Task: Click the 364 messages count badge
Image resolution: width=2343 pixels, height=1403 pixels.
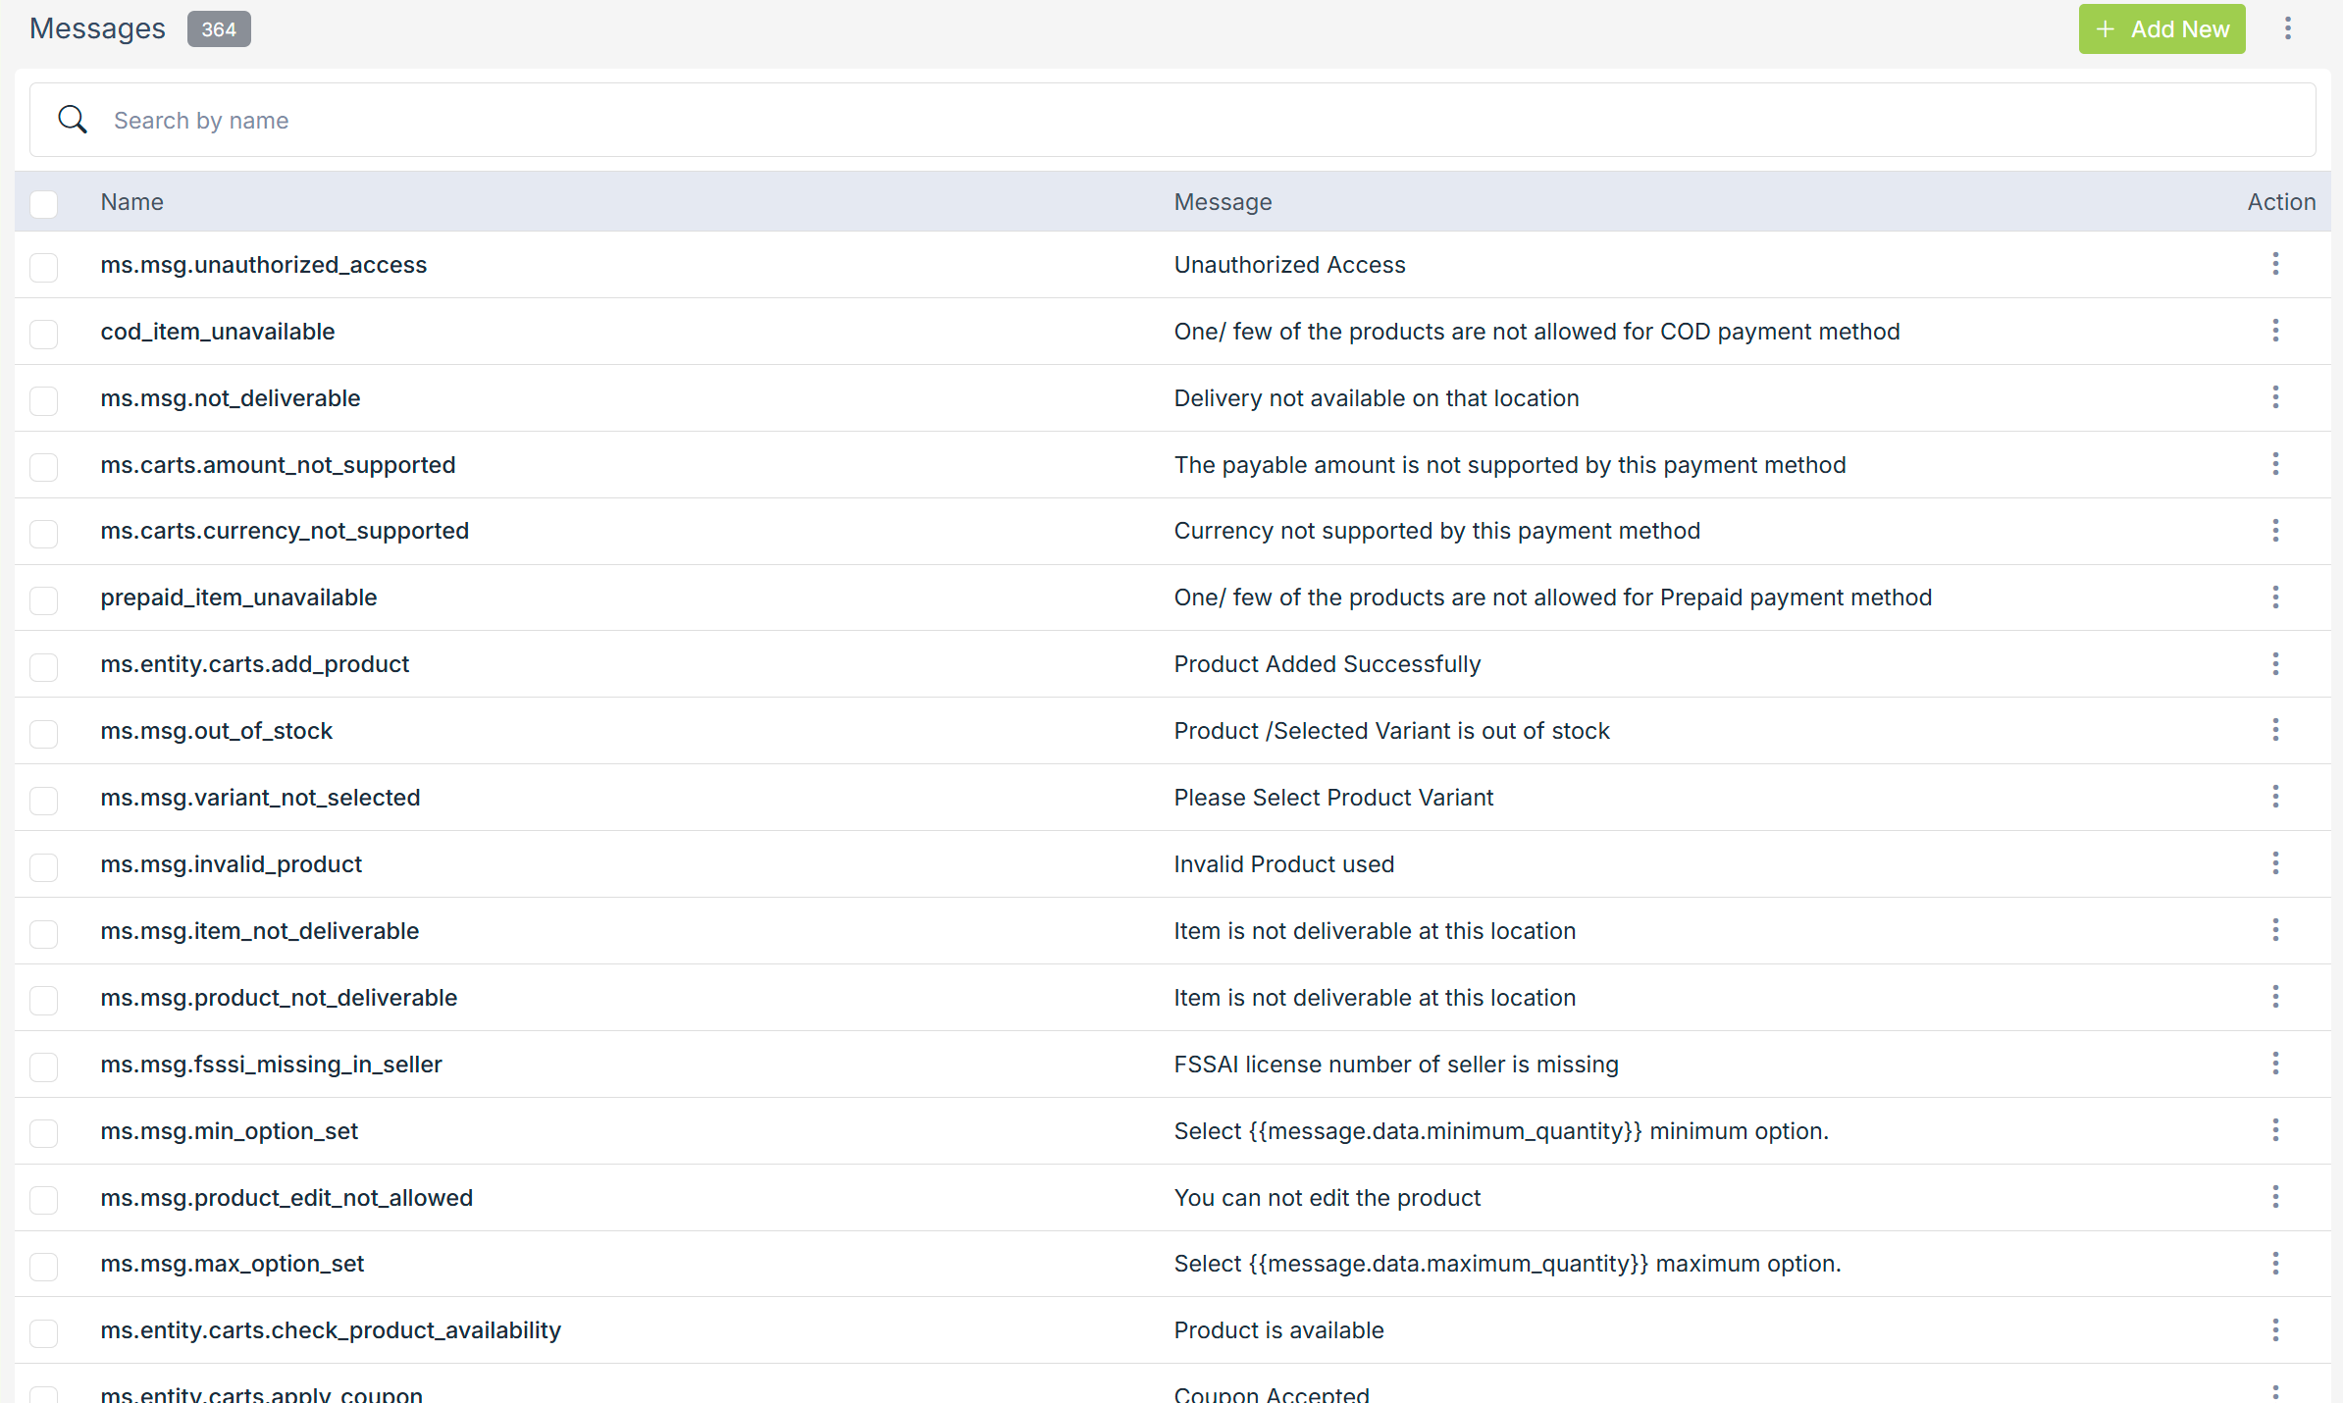Action: [219, 29]
